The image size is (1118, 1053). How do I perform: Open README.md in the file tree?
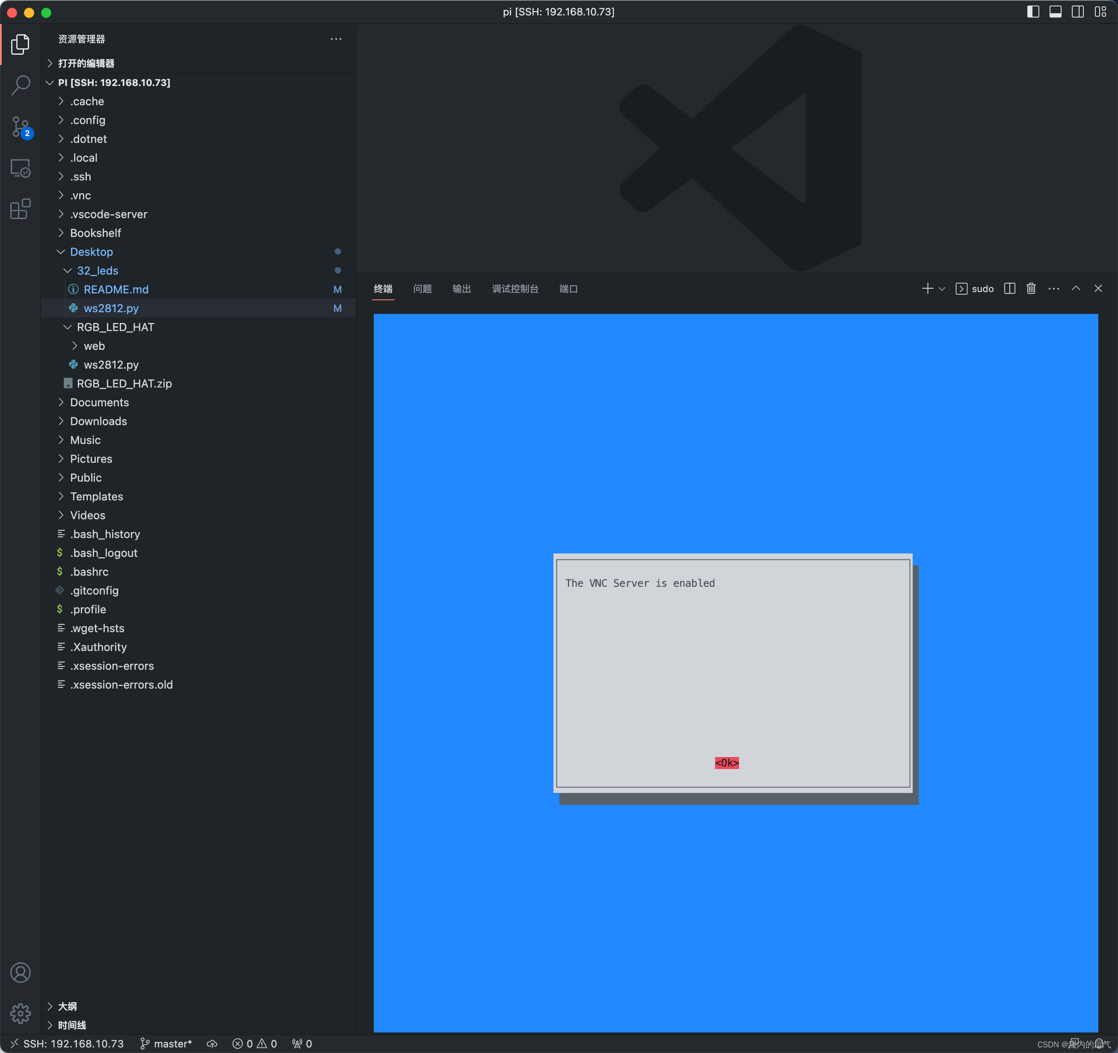pos(116,290)
